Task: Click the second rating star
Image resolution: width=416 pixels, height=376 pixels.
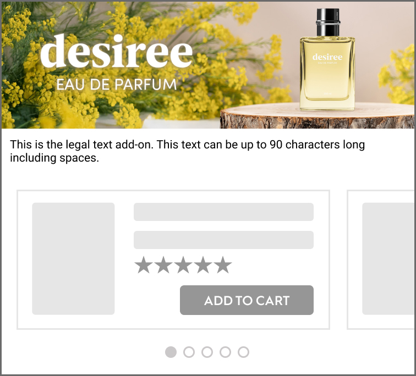Action: tap(163, 265)
